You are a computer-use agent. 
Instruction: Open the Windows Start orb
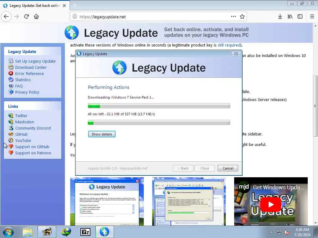8,232
